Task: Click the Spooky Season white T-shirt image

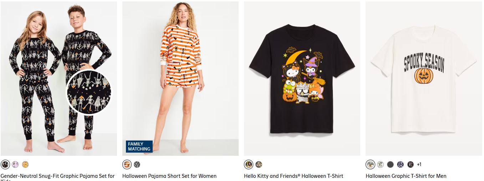Action: click(x=424, y=78)
